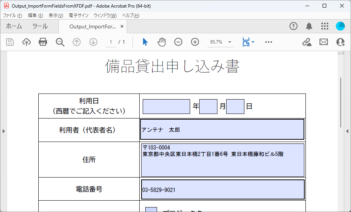Share link to file icon
351x212 pixels.
(307, 42)
